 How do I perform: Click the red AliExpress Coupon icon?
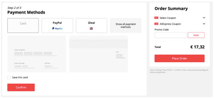(x=156, y=24)
